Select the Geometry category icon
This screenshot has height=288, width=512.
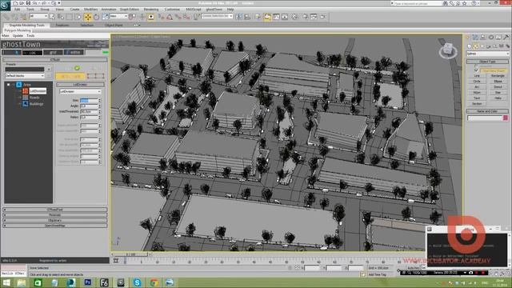[x=470, y=46]
